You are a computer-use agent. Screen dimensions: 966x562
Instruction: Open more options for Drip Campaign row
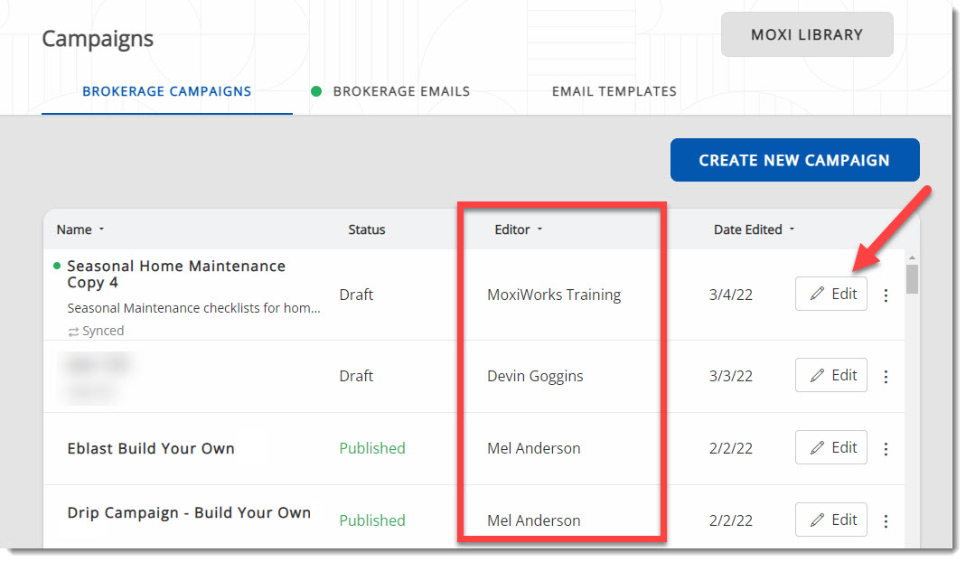click(x=886, y=521)
